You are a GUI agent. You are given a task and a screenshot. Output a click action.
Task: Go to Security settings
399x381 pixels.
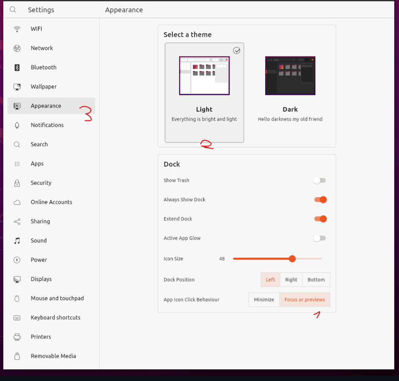(51, 183)
